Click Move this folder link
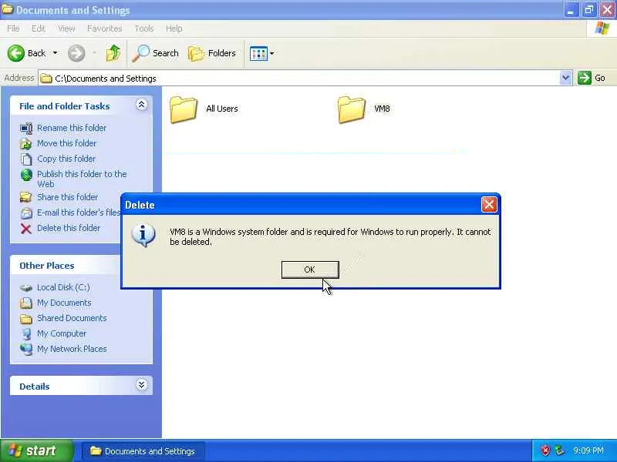The width and height of the screenshot is (617, 462). click(x=67, y=143)
